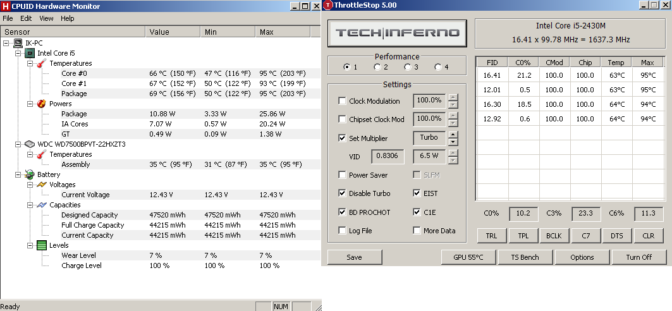Collapse the Powers node
Viewport: 672px width, 311px height.
click(30, 104)
